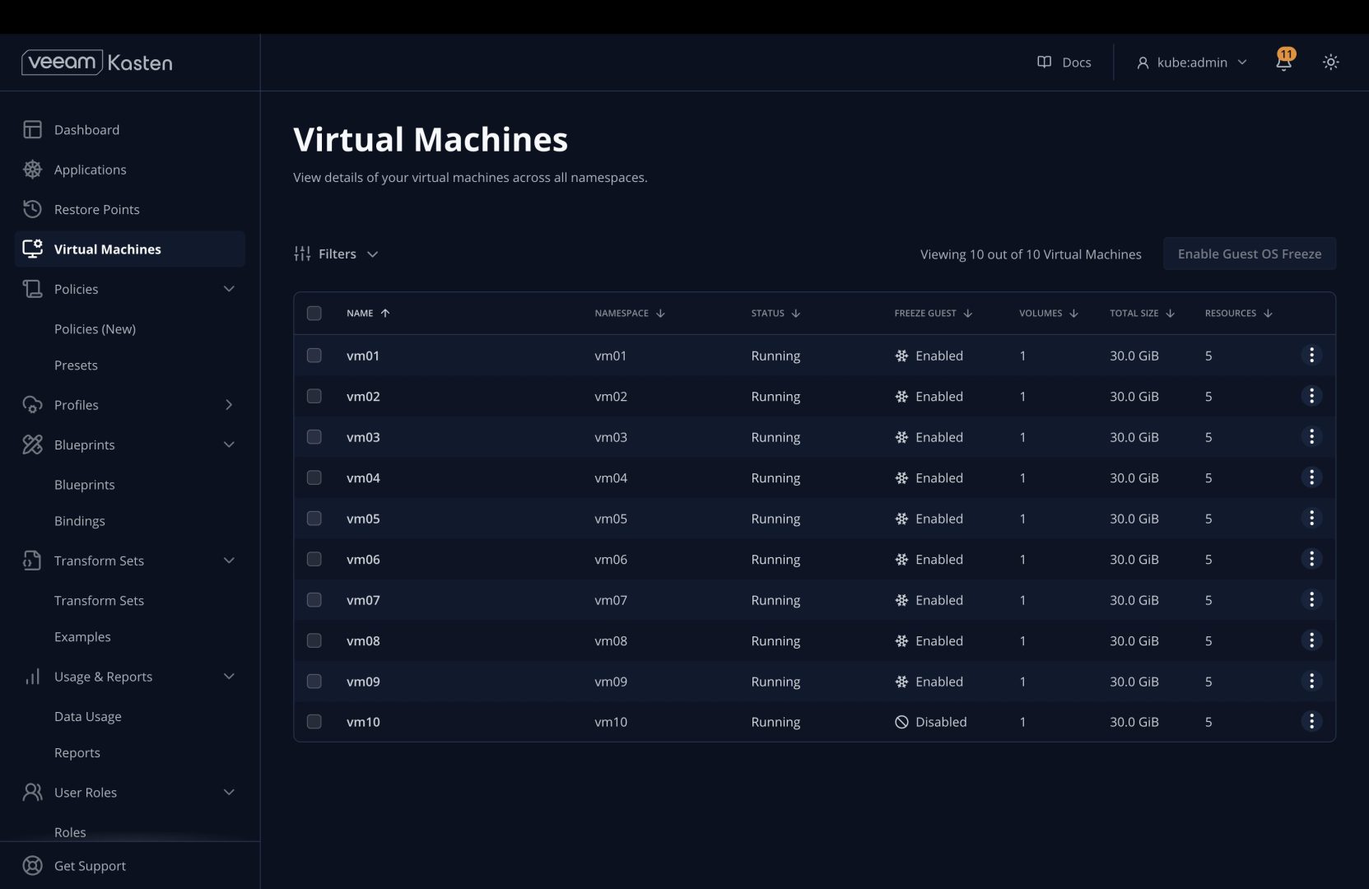Viewport: 1369px width, 889px height.
Task: Click the Dashboard sidebar icon
Action: click(x=32, y=129)
